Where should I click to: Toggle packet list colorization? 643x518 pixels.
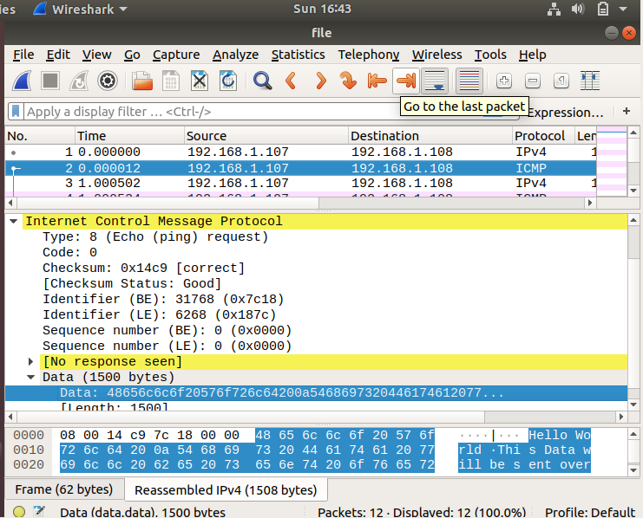[469, 81]
